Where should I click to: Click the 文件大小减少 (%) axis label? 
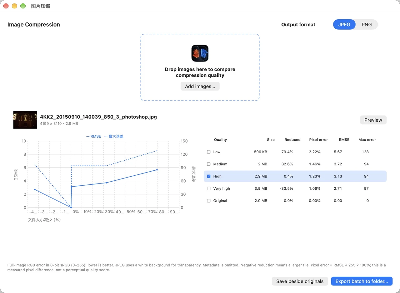(44, 220)
